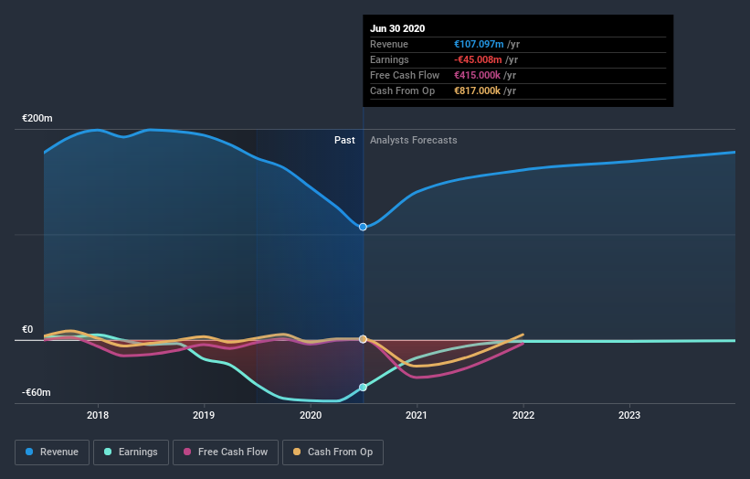Click the Cash From Op label in tooltip
This screenshot has width=750, height=479.
(x=402, y=90)
